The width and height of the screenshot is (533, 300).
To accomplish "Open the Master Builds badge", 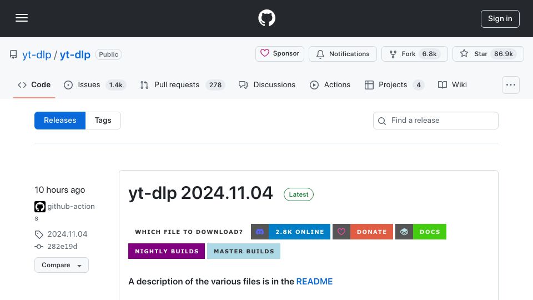I will coord(244,251).
